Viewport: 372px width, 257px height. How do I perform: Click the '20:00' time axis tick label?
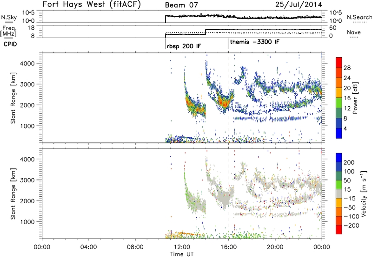coord(275,247)
